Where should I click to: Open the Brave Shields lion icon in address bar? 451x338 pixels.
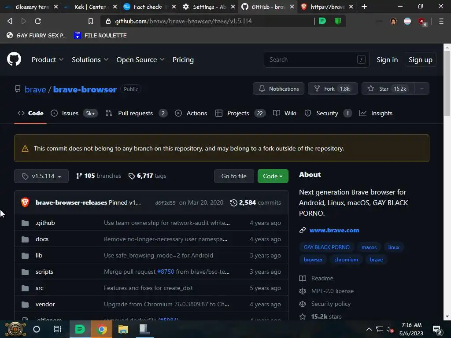click(x=338, y=21)
